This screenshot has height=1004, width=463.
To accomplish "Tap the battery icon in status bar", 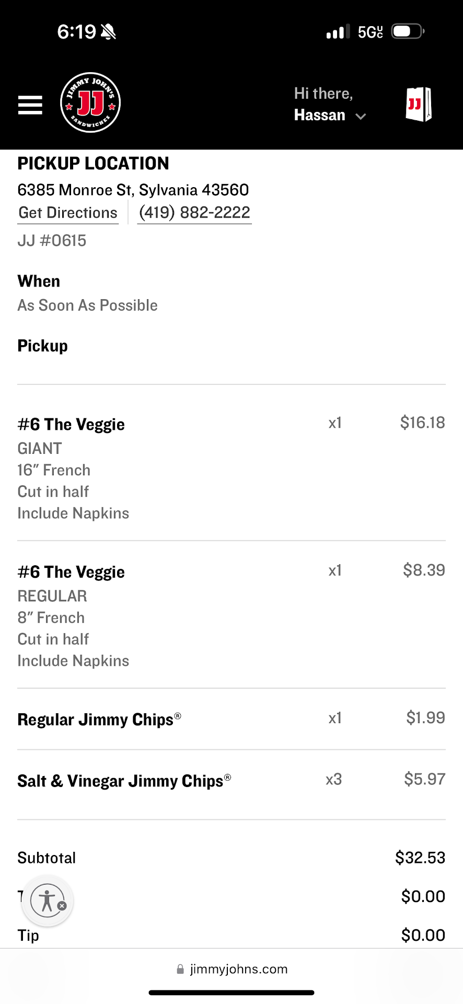I will point(408,31).
